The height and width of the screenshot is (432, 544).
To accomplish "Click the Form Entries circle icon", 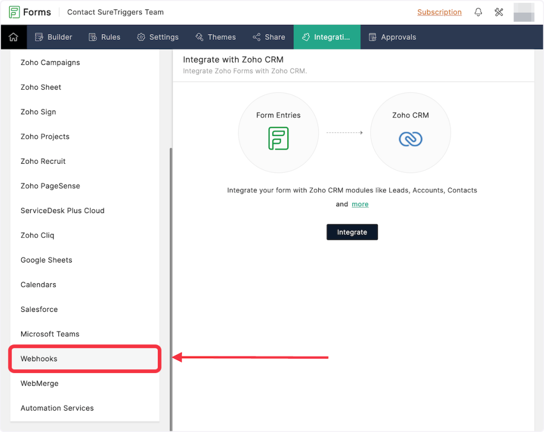I will tap(278, 138).
